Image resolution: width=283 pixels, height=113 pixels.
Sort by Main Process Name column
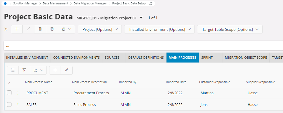click(x=39, y=82)
